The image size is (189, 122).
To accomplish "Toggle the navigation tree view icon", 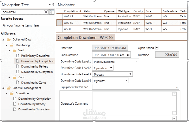I will pos(52,12).
